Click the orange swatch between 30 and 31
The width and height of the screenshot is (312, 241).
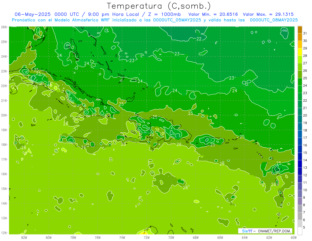click(x=300, y=37)
